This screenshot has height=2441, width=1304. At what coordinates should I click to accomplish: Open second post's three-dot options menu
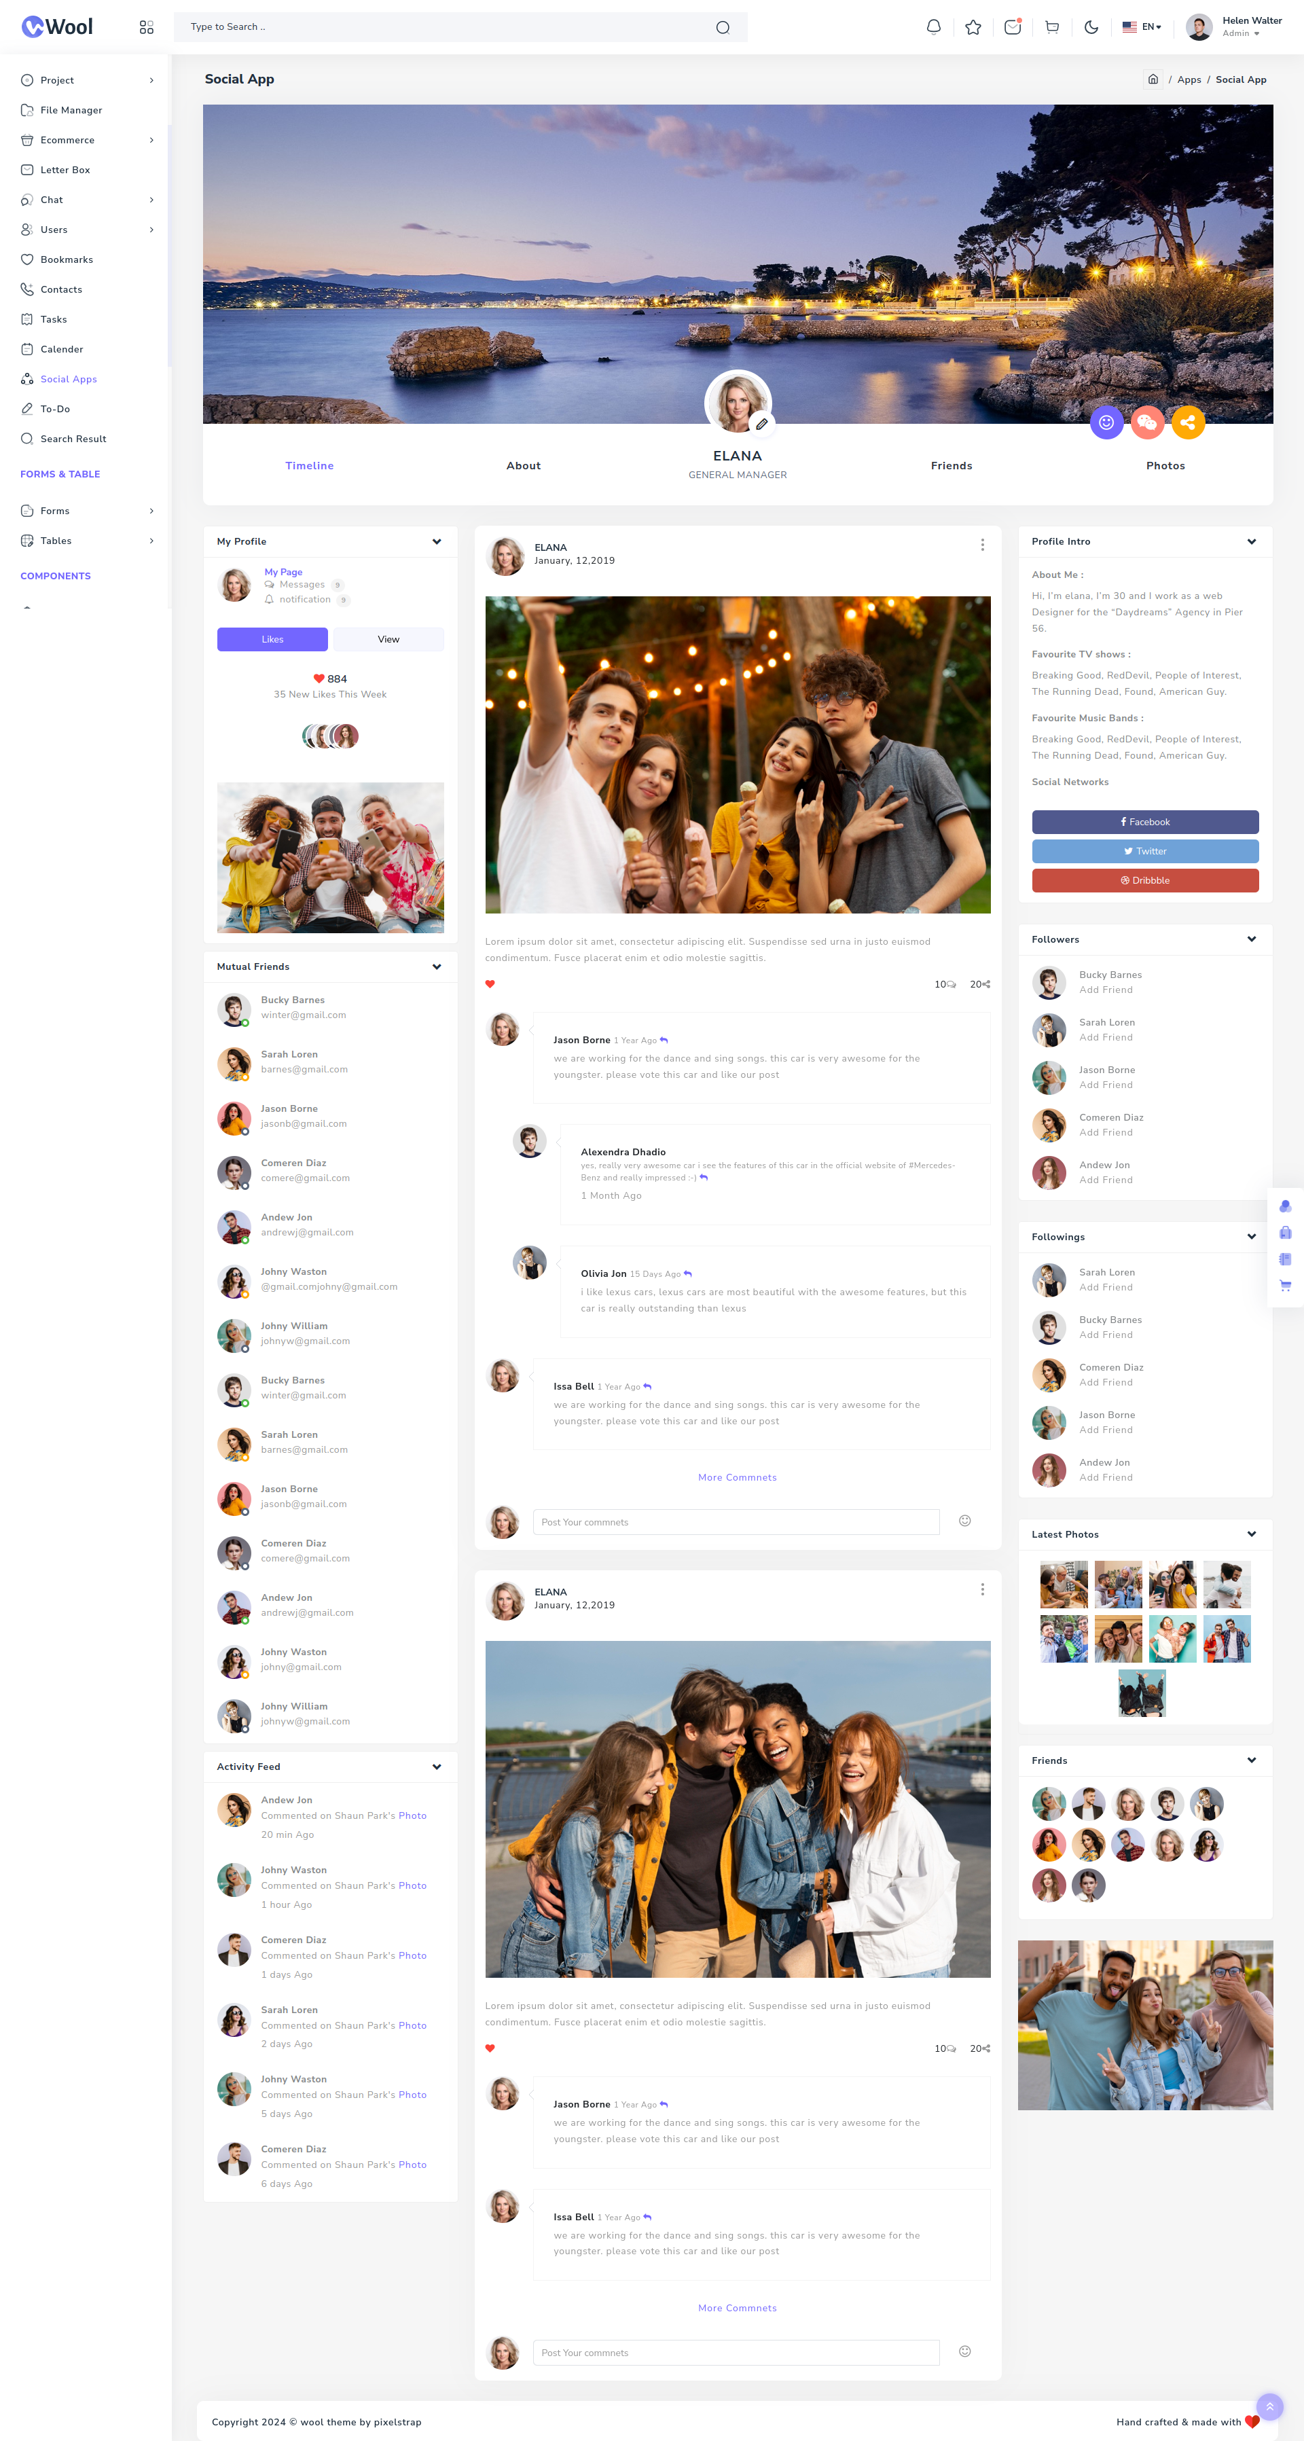point(983,1589)
